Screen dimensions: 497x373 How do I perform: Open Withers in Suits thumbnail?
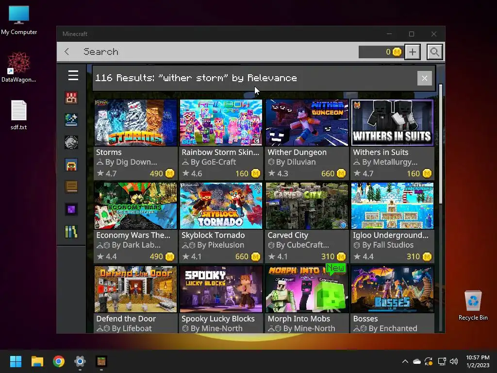[x=392, y=123]
